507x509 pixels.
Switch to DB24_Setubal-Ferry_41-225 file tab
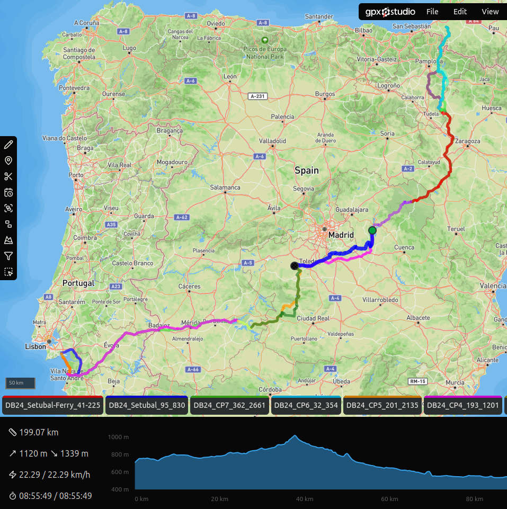pyautogui.click(x=52, y=405)
